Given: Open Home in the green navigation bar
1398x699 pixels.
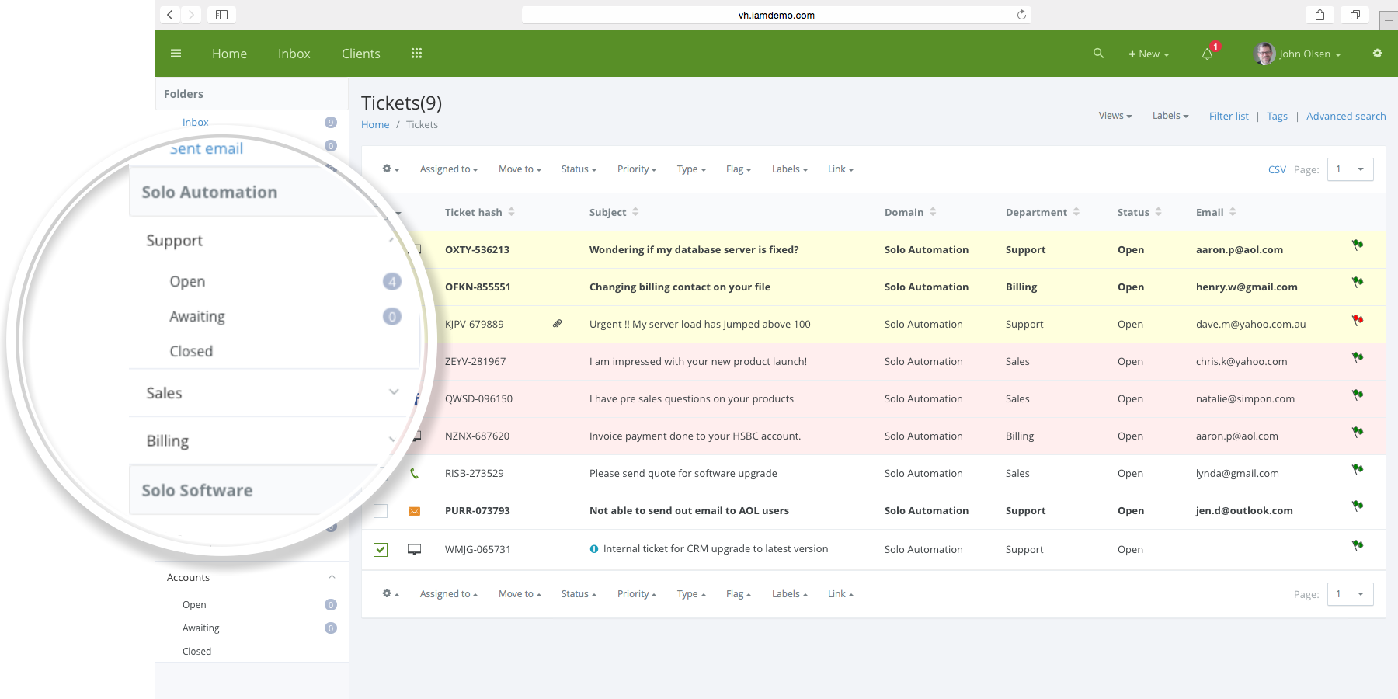Looking at the screenshot, I should pos(229,54).
